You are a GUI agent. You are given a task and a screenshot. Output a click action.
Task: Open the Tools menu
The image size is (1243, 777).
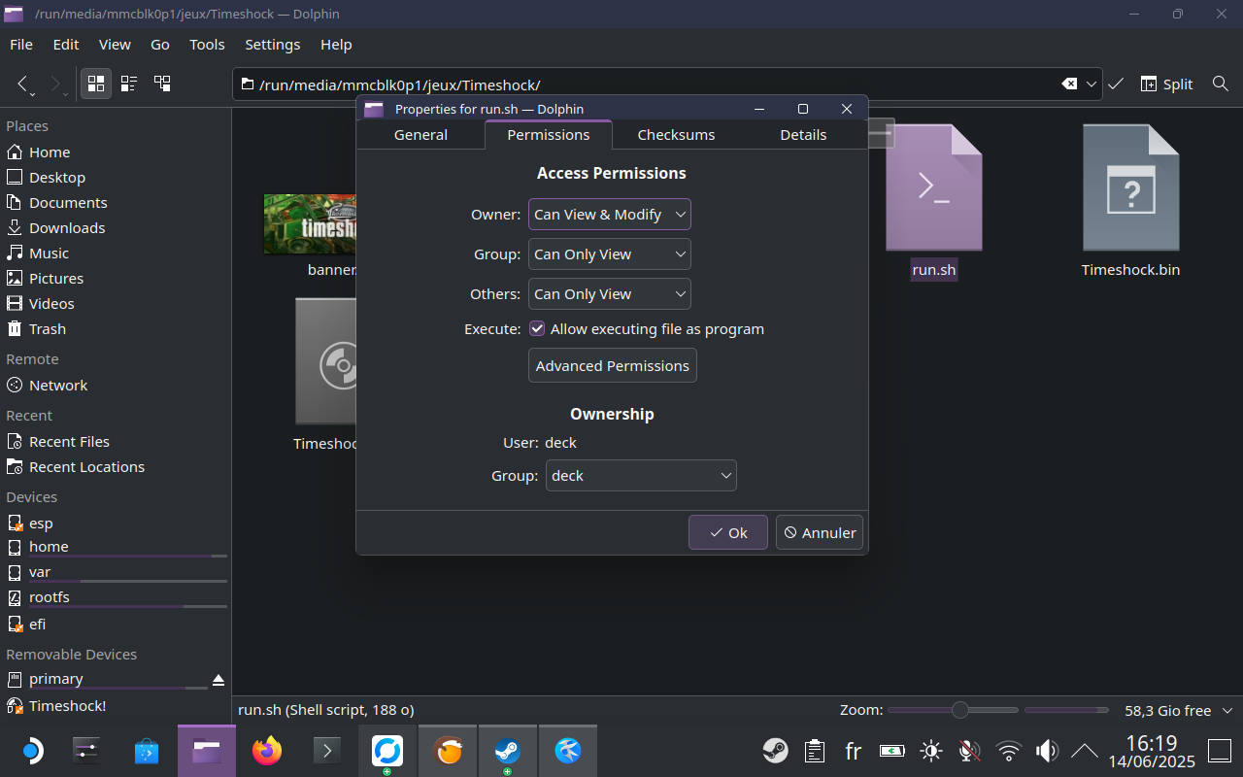point(207,45)
